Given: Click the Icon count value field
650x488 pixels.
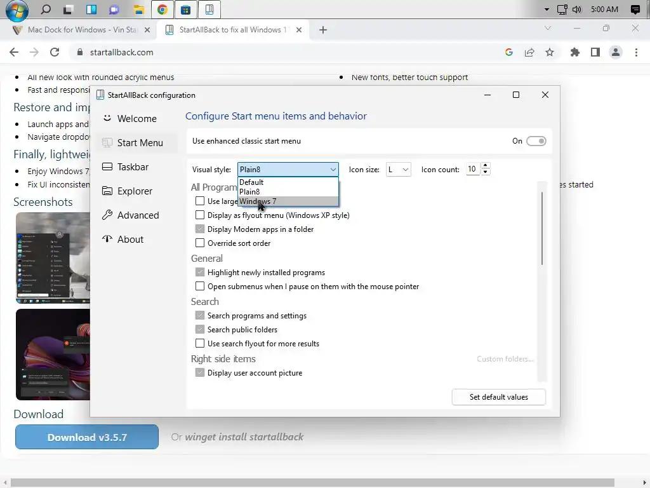Looking at the screenshot, I should pyautogui.click(x=472, y=169).
